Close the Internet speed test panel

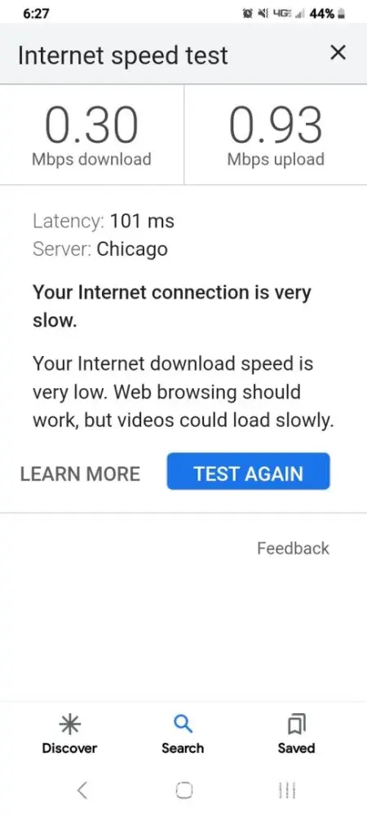(338, 52)
